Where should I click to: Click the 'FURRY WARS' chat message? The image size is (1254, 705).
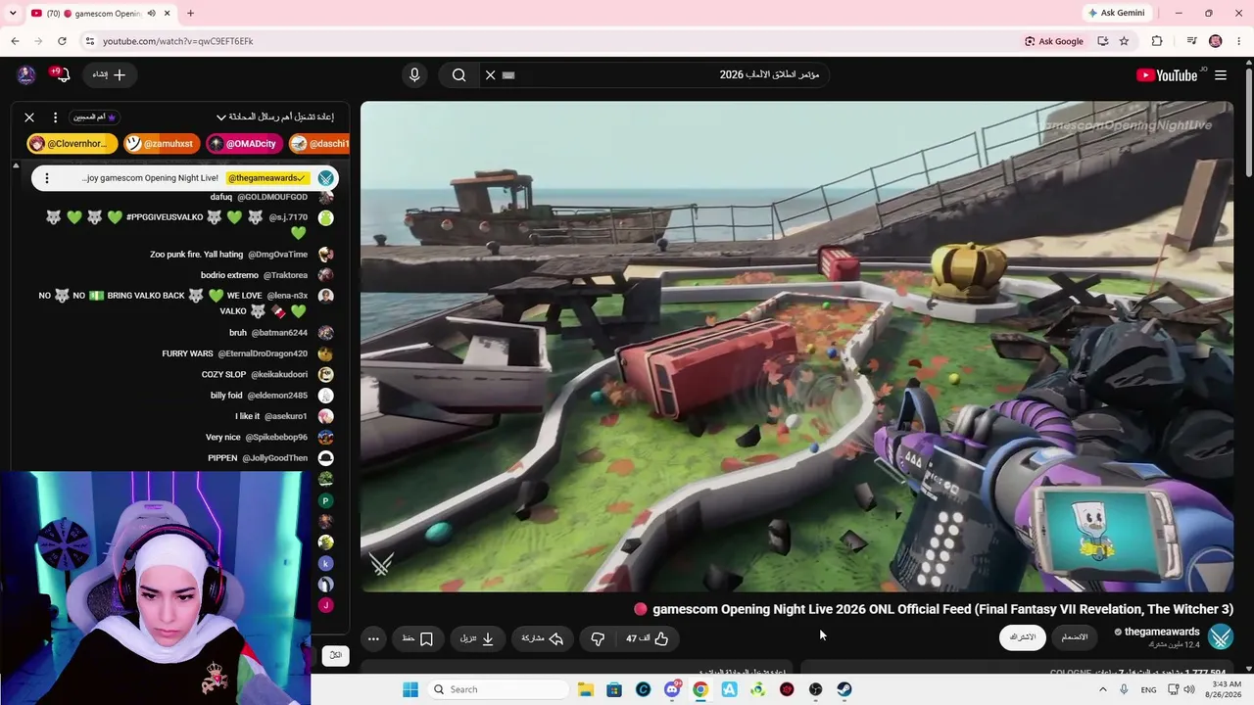[187, 353]
